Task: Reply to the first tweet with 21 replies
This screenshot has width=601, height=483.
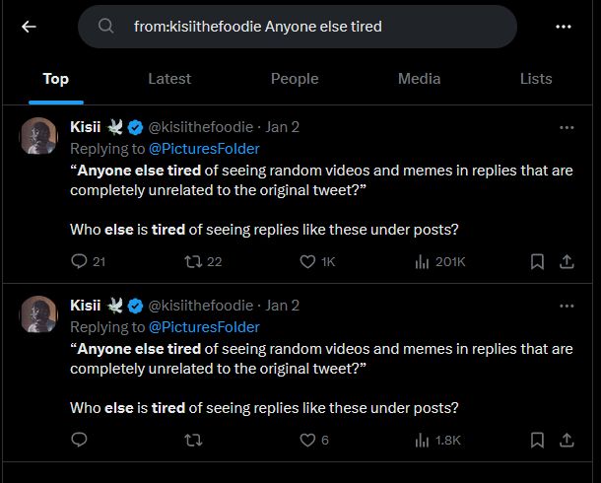Action: 80,261
